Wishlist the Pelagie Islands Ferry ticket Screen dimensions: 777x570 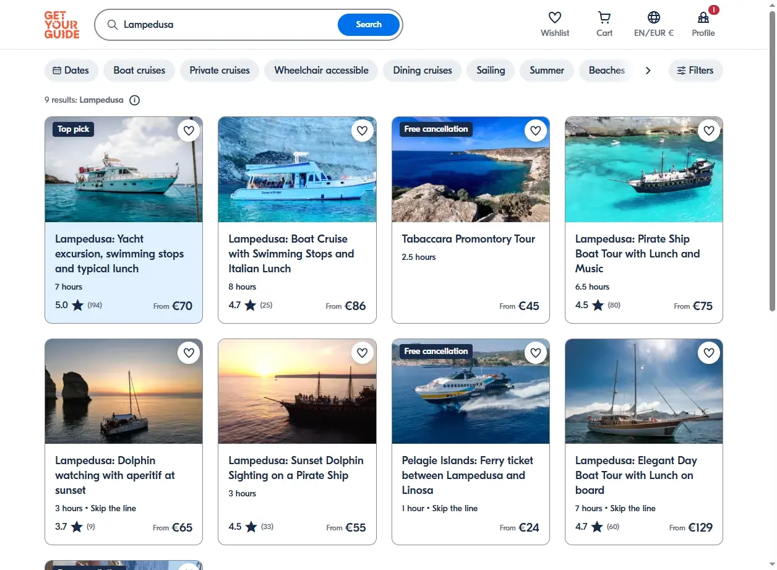[x=536, y=353]
